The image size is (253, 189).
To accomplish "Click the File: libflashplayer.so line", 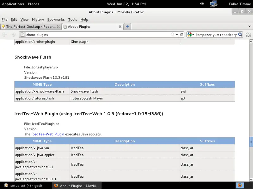I will click(41, 67).
